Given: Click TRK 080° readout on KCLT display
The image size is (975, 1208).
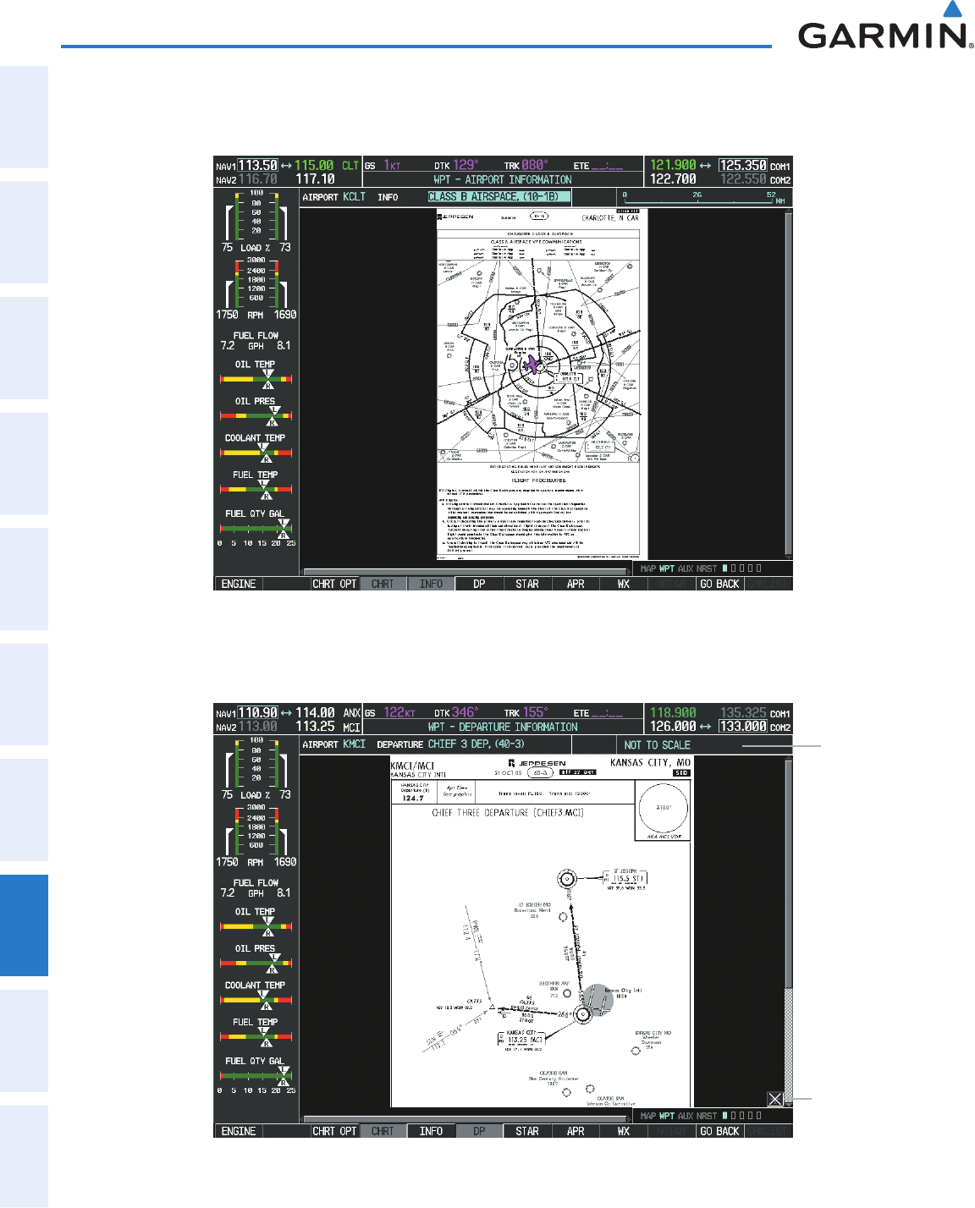Looking at the screenshot, I should (x=526, y=166).
